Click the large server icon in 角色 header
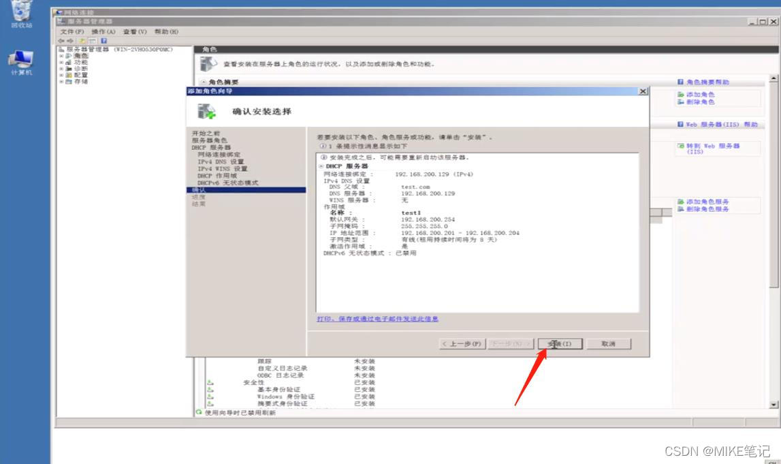The width and height of the screenshot is (781, 464). point(208,64)
